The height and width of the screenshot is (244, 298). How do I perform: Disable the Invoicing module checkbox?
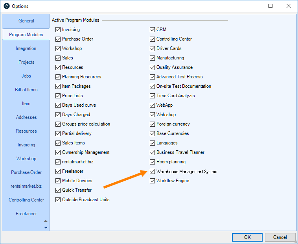[58, 30]
